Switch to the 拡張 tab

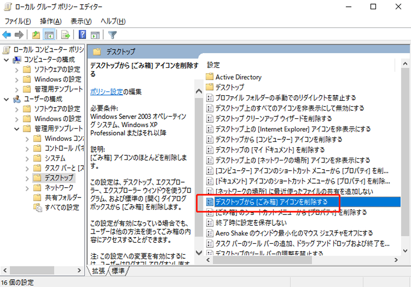tap(98, 271)
